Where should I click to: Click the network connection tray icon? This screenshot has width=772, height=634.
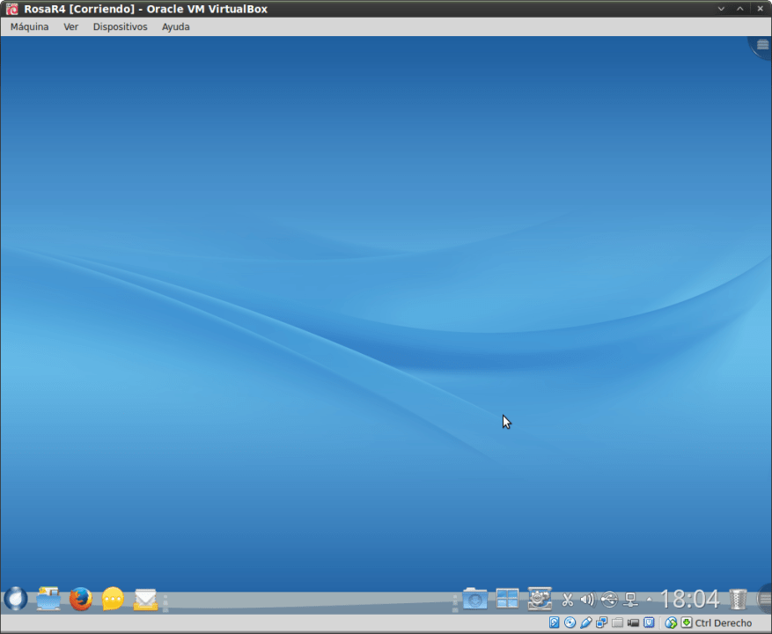pos(630,601)
